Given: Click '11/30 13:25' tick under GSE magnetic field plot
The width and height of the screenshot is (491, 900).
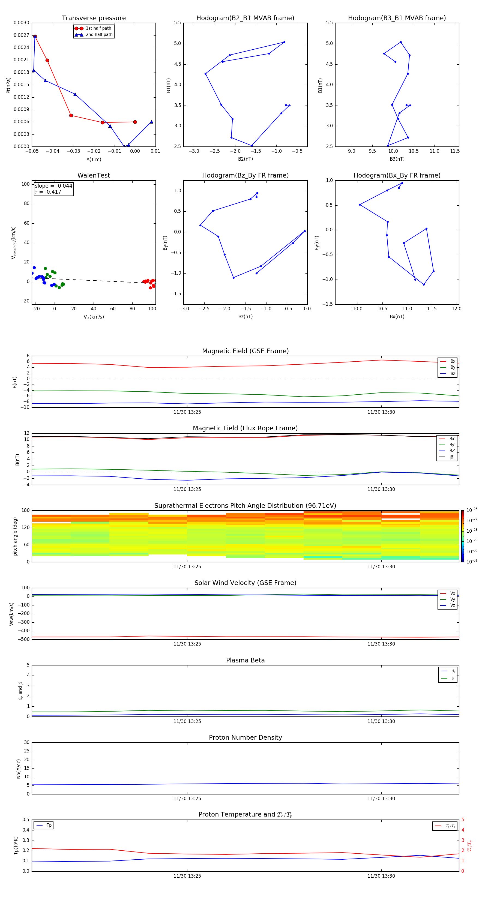Looking at the screenshot, I should coord(187,412).
